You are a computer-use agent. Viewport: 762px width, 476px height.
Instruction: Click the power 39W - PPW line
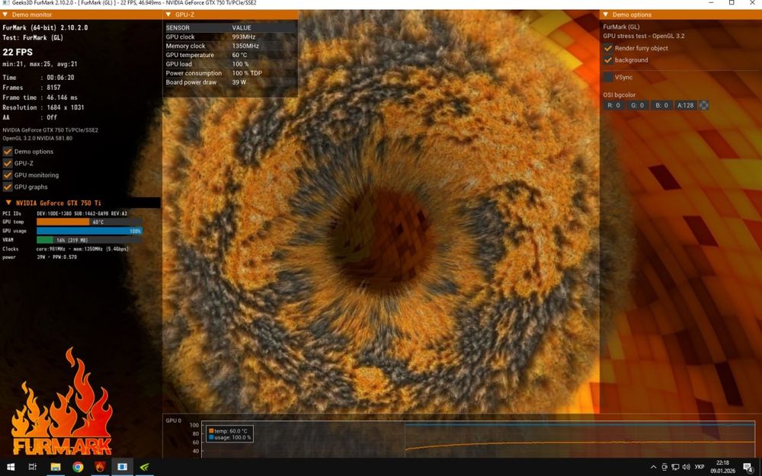tap(40, 257)
